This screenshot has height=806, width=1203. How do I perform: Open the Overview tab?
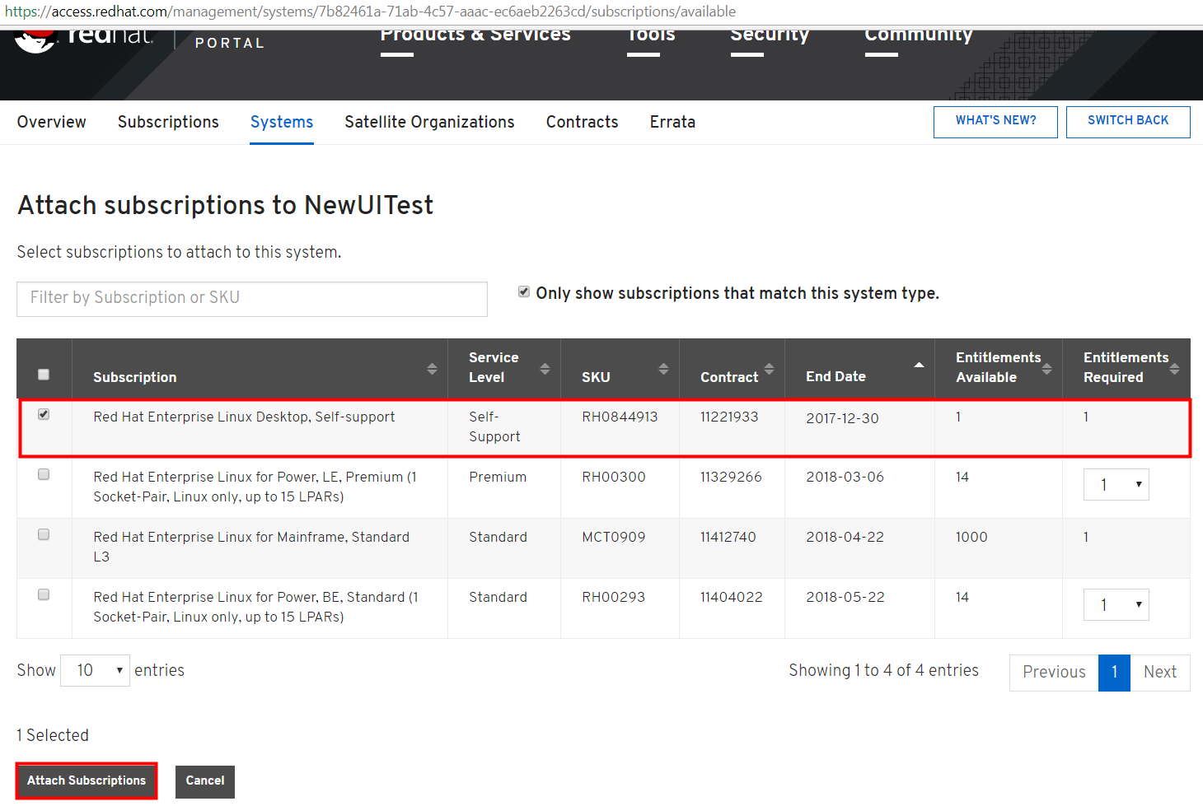coord(52,122)
